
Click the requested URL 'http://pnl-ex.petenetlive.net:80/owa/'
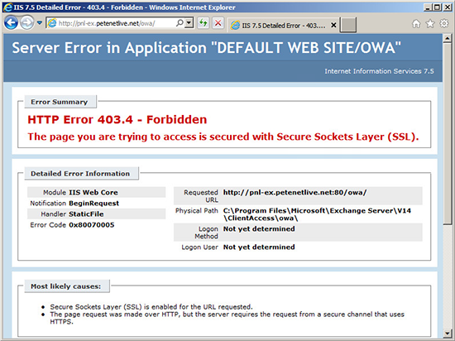(295, 192)
